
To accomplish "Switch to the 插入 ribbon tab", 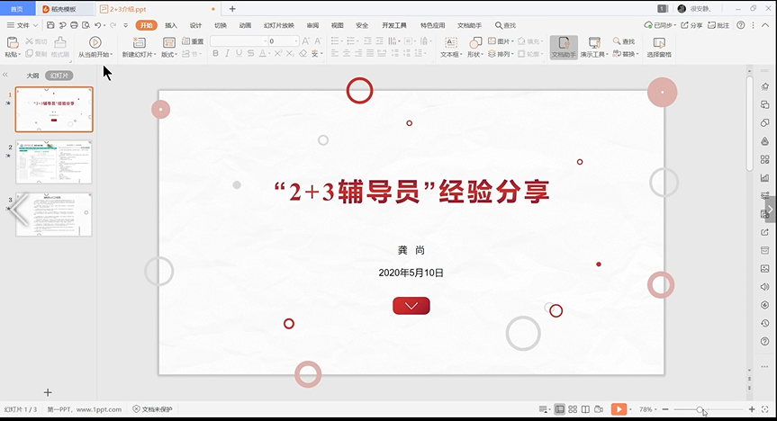I will (171, 25).
